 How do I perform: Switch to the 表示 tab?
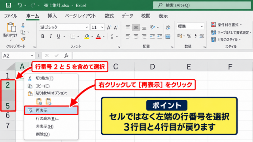tap(163, 16)
